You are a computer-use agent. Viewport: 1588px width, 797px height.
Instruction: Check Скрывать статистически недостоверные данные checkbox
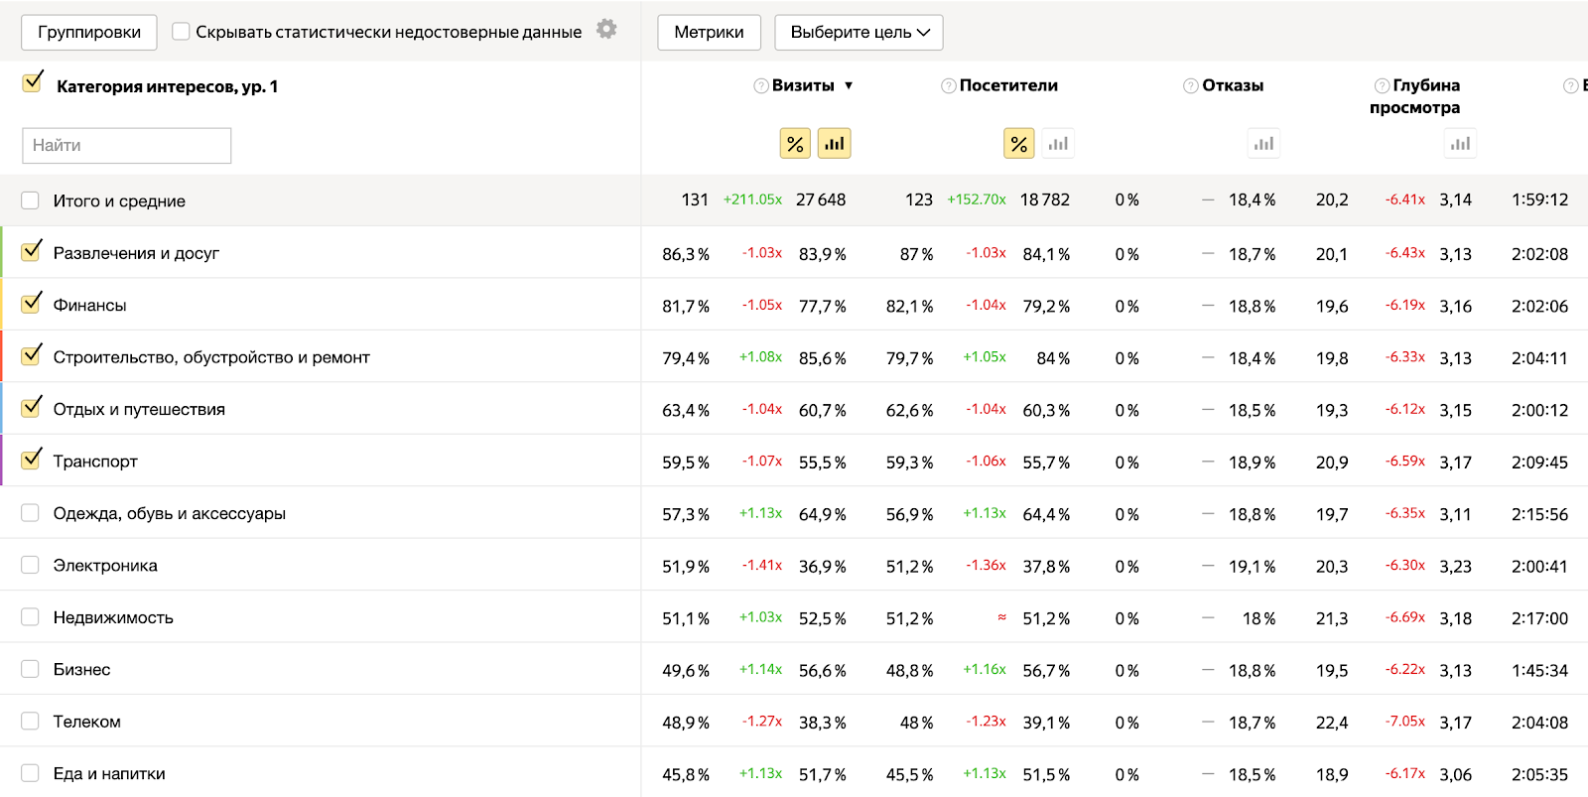pyautogui.click(x=181, y=31)
